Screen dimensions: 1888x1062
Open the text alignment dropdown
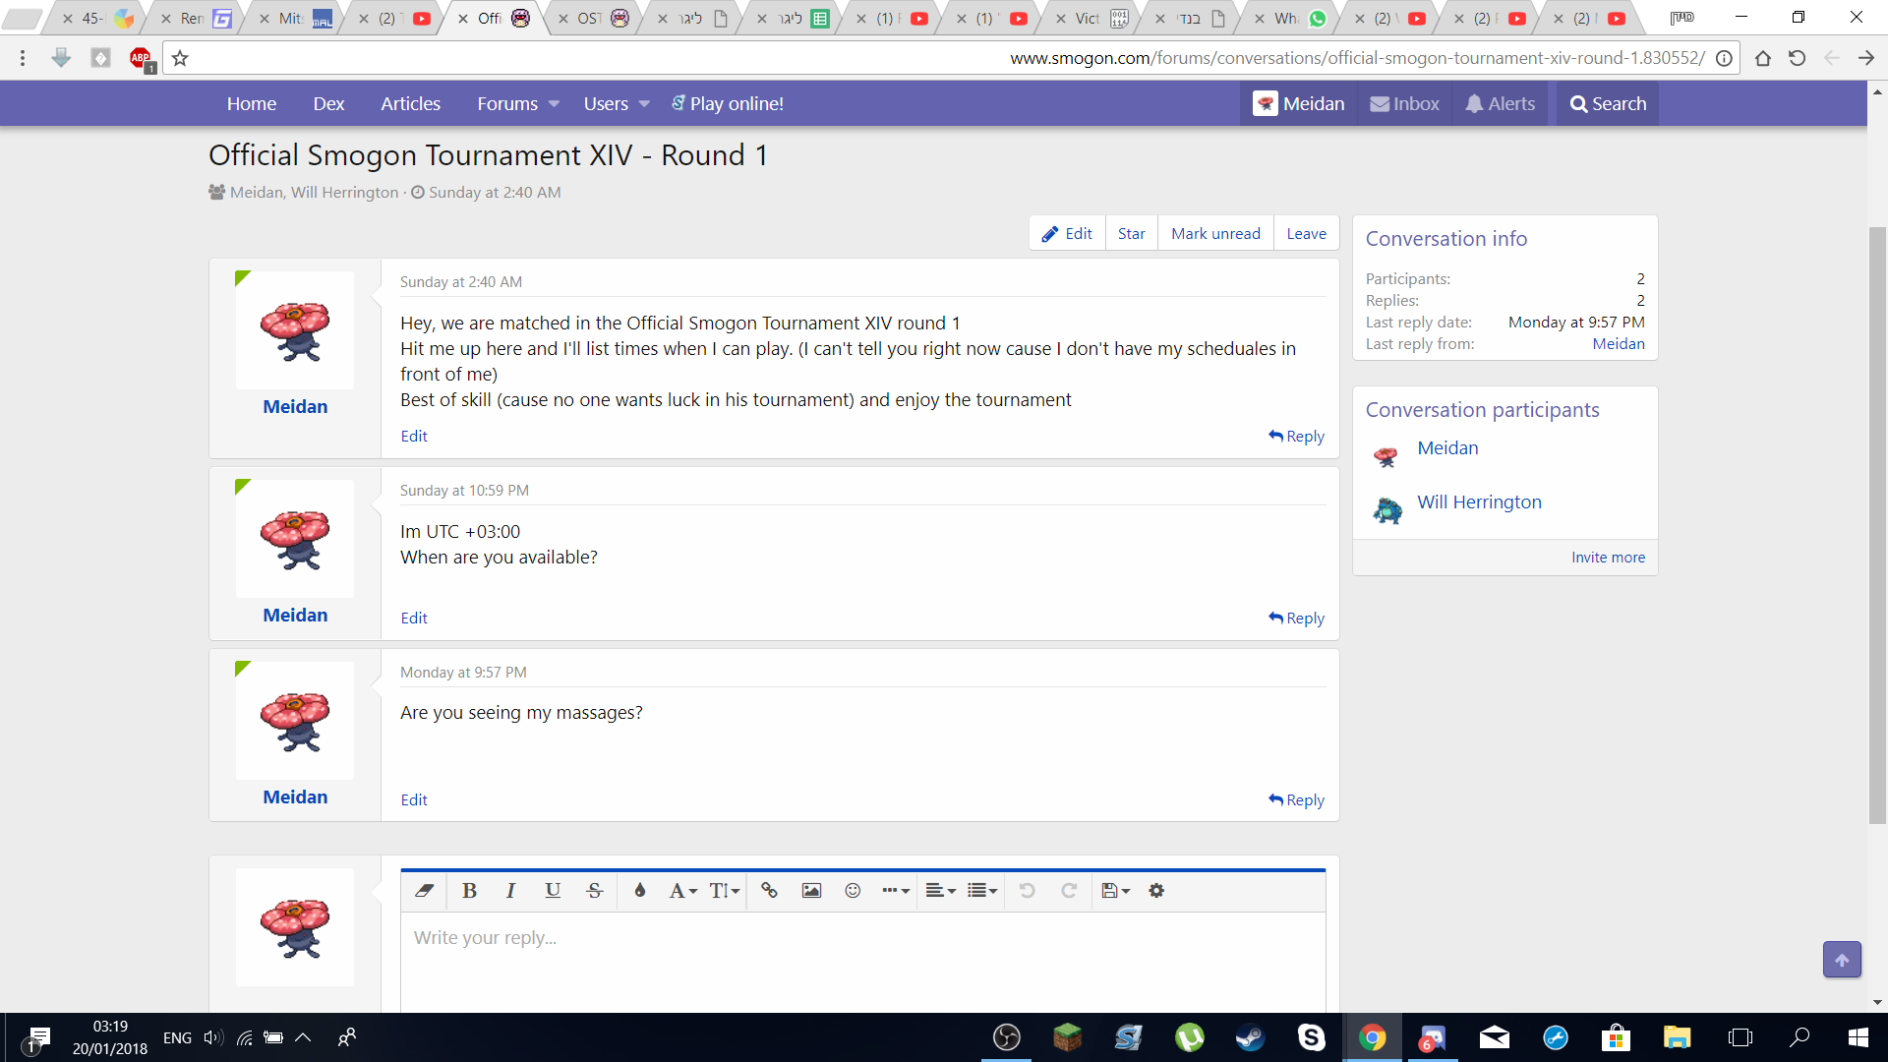tap(940, 891)
